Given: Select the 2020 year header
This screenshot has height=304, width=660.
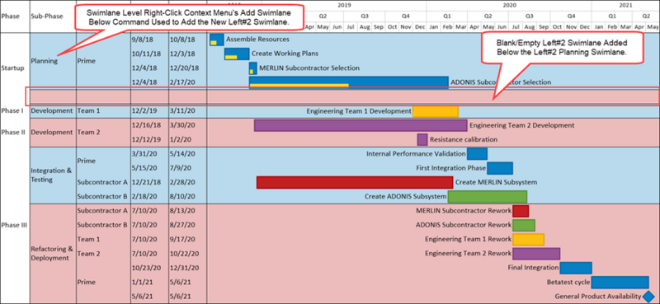Looking at the screenshot, I should (509, 6).
